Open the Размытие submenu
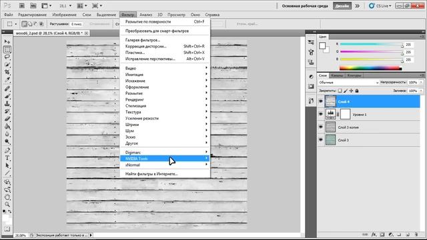Viewport: 427px width, 240px height. pyautogui.click(x=165, y=93)
